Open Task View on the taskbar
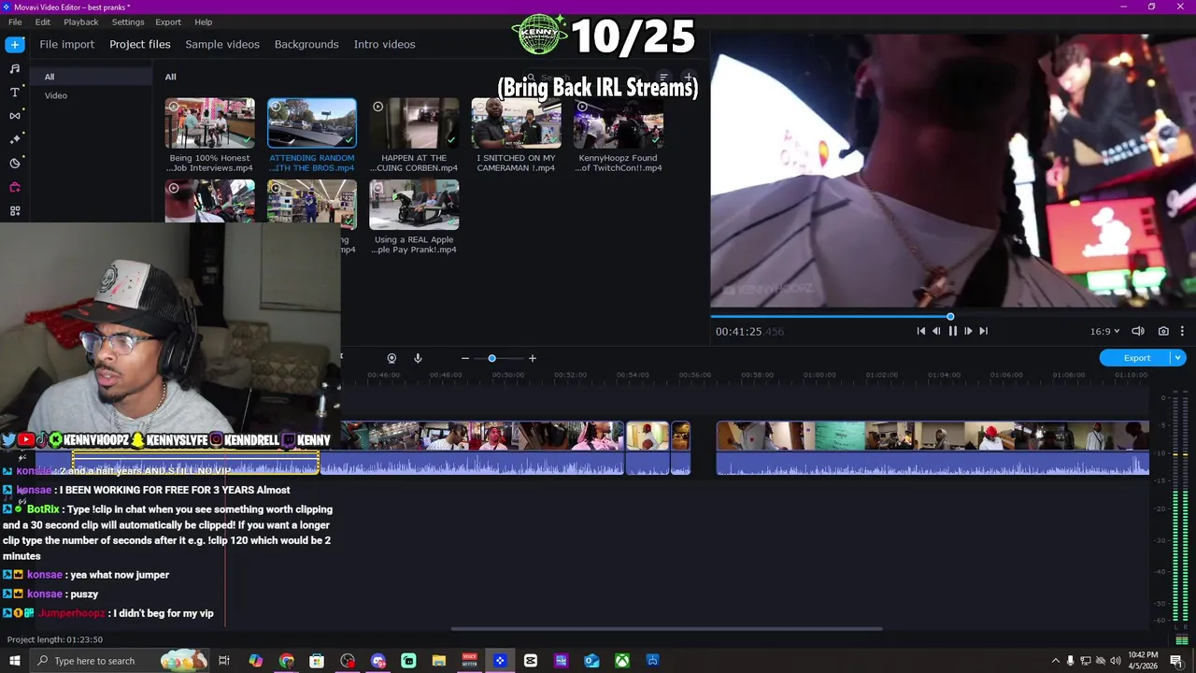 [224, 661]
